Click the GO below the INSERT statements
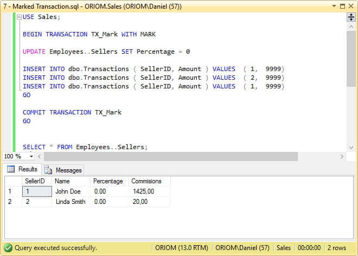 tap(27, 95)
